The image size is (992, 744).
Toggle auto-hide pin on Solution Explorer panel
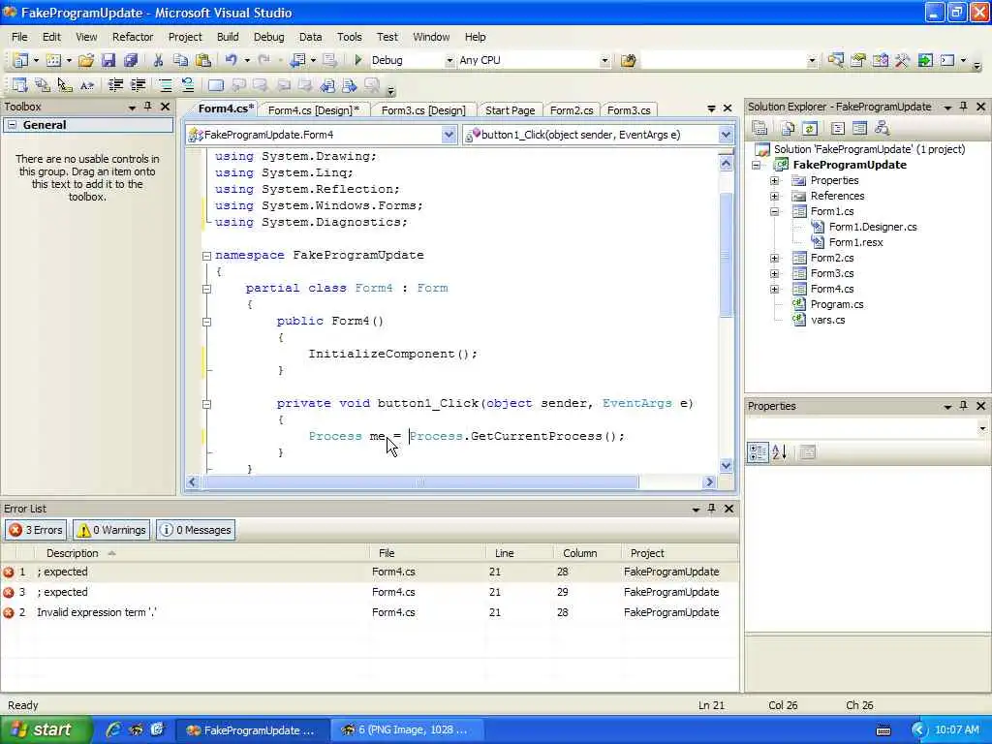click(x=964, y=107)
